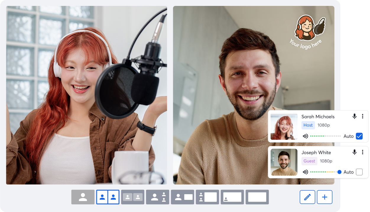Click the Host badge on Sarah Michaels' card
The width and height of the screenshot is (370, 212).
pos(308,125)
